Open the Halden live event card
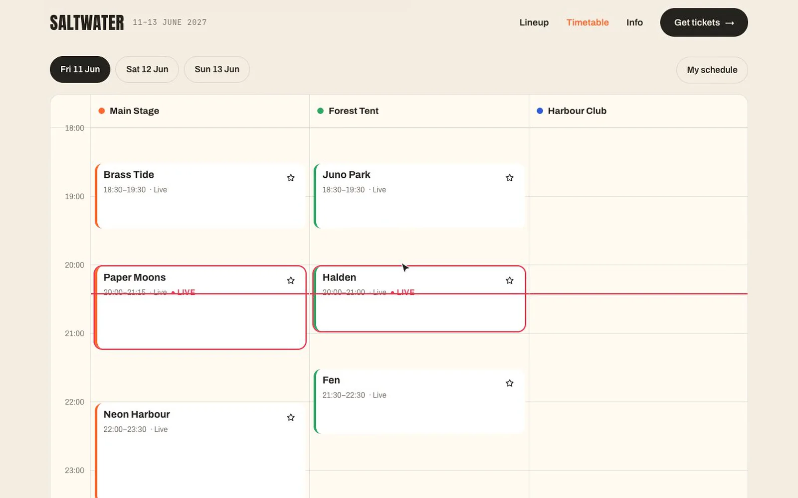798x498 pixels. 419,299
